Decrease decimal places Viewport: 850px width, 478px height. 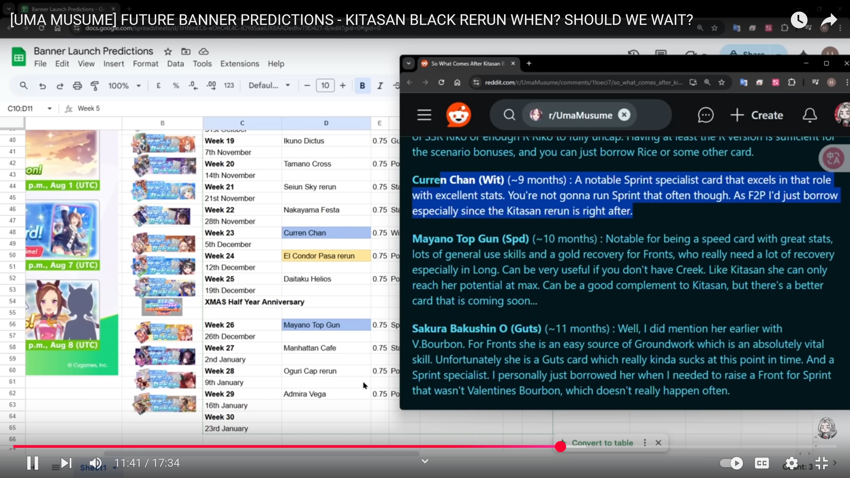[x=193, y=86]
